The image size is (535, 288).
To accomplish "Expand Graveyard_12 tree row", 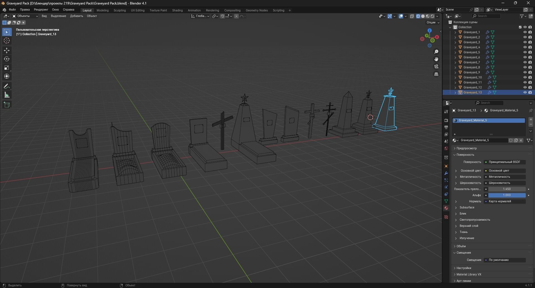I will tap(455, 88).
